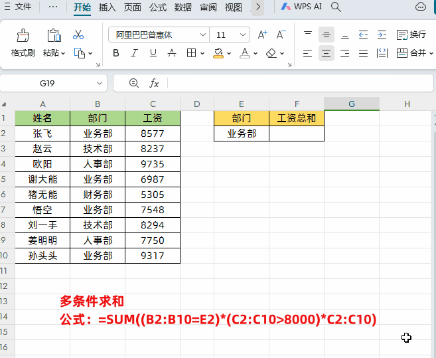Open WPS AI assistant
This screenshot has width=436, height=358.
coord(301,7)
